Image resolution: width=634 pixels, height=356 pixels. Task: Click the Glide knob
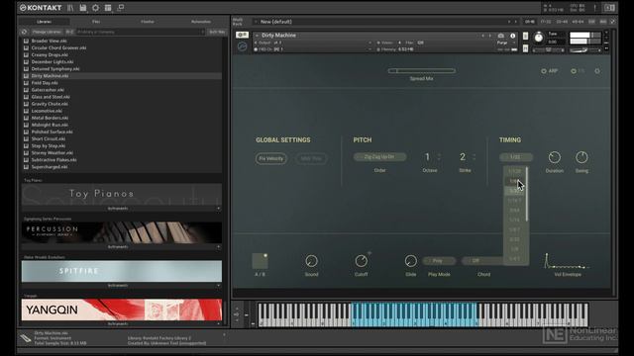pyautogui.click(x=410, y=261)
